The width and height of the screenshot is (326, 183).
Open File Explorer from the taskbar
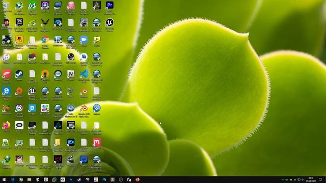pyautogui.click(x=30, y=179)
